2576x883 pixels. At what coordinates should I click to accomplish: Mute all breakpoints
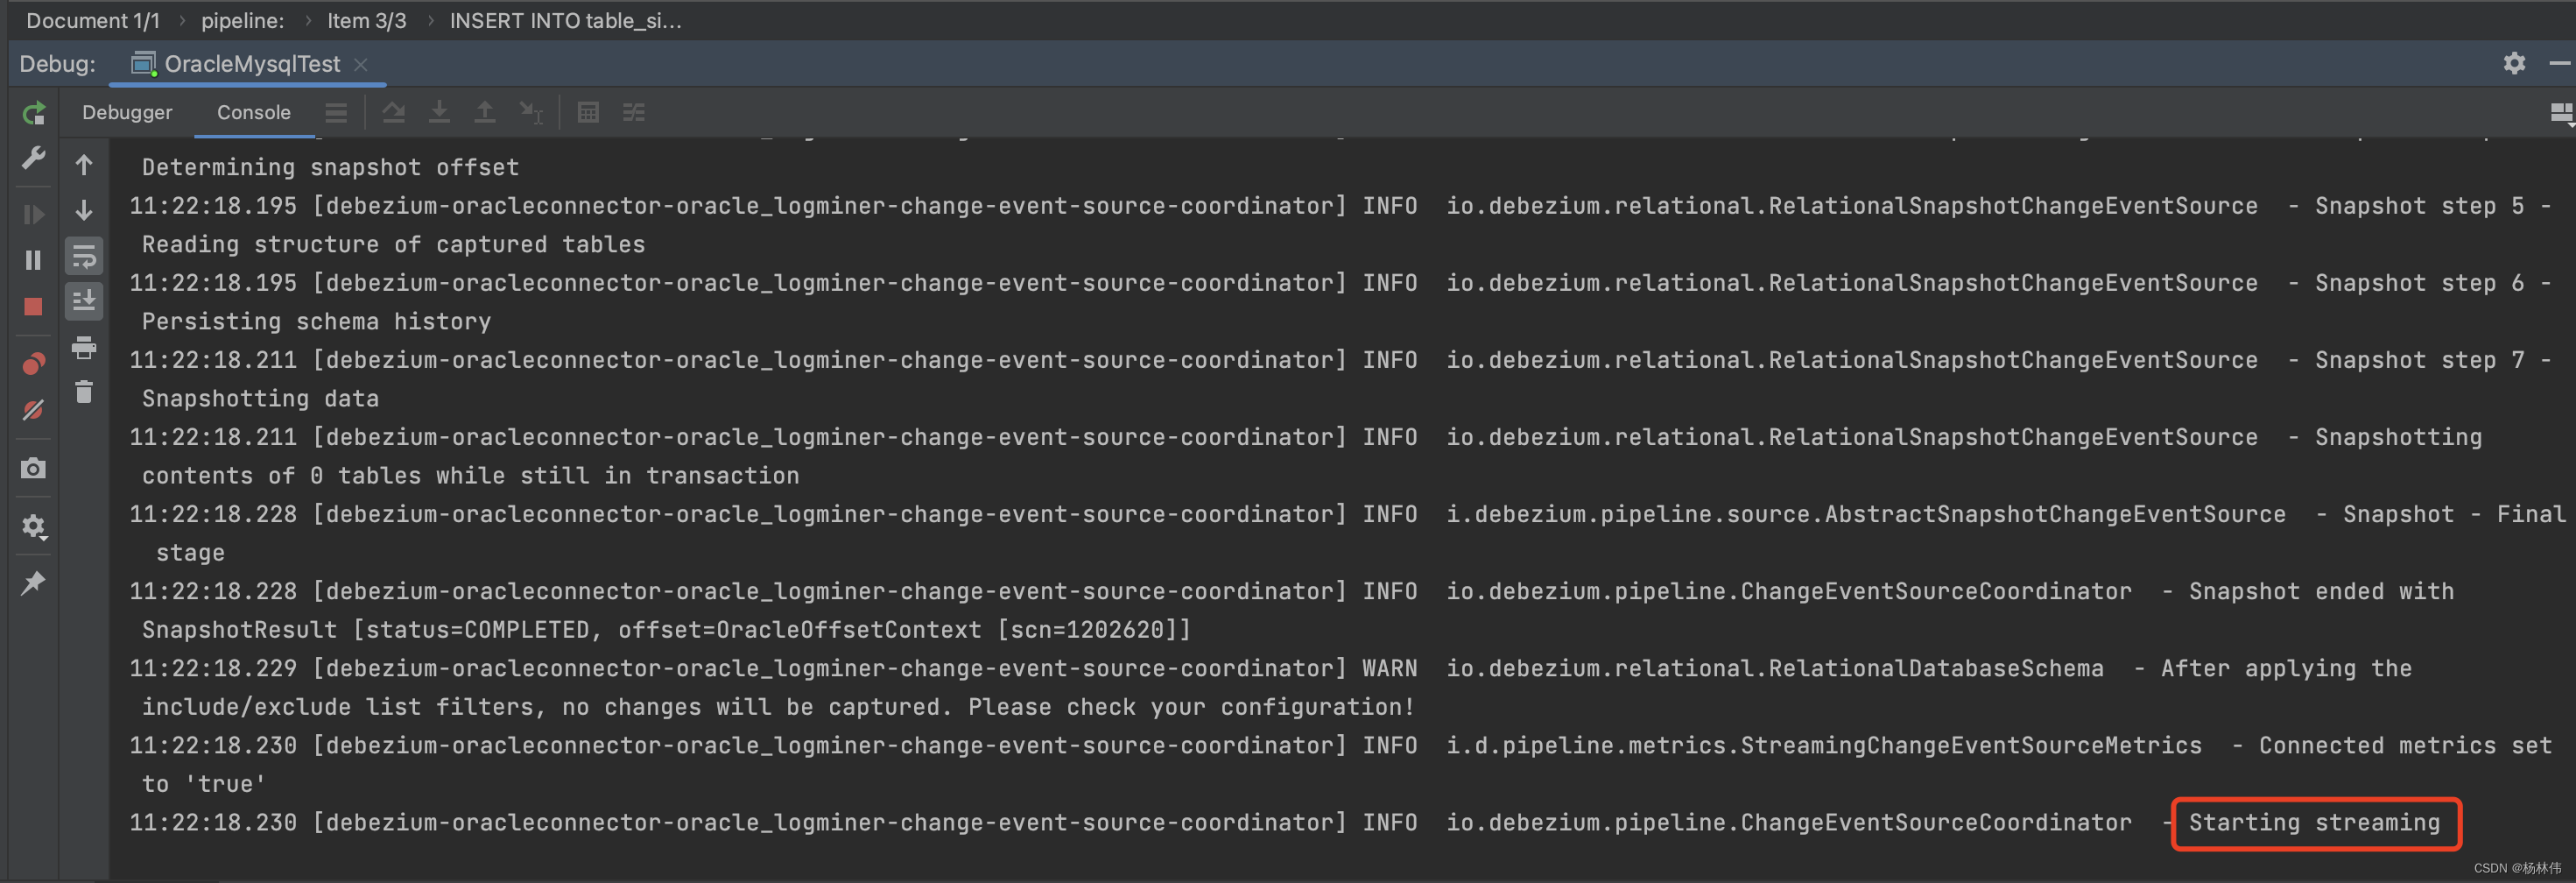[35, 410]
